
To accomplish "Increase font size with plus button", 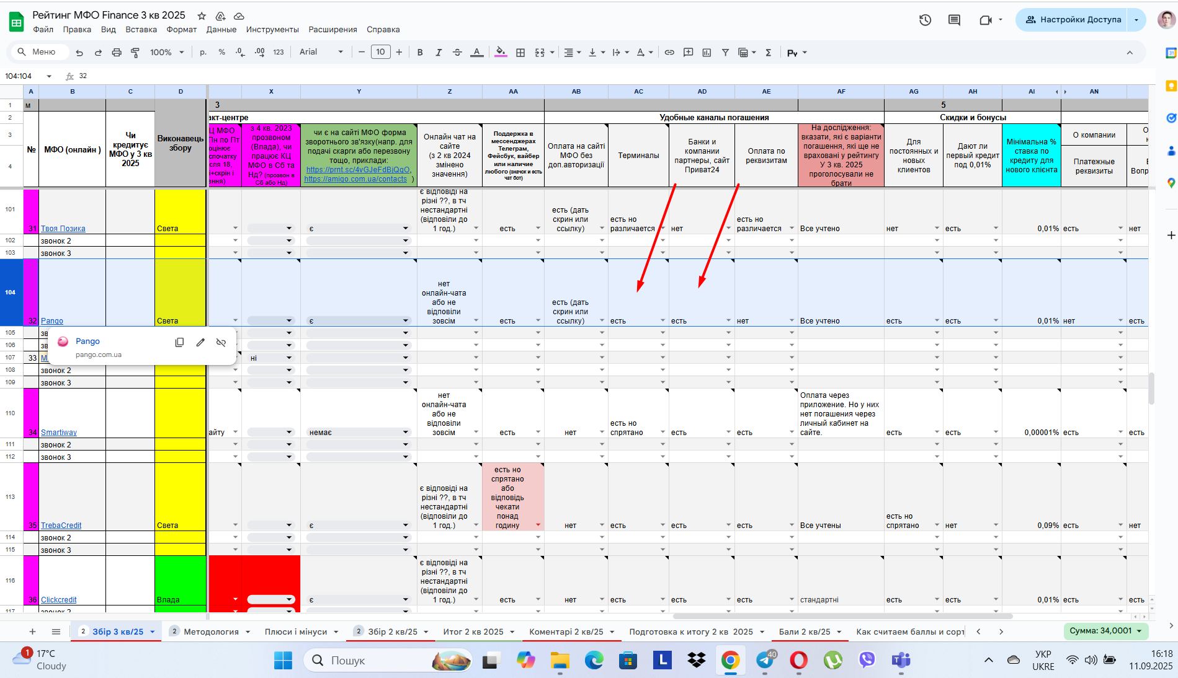I will pos(399,53).
